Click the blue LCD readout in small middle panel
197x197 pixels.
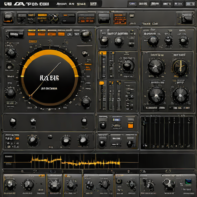click(117, 120)
